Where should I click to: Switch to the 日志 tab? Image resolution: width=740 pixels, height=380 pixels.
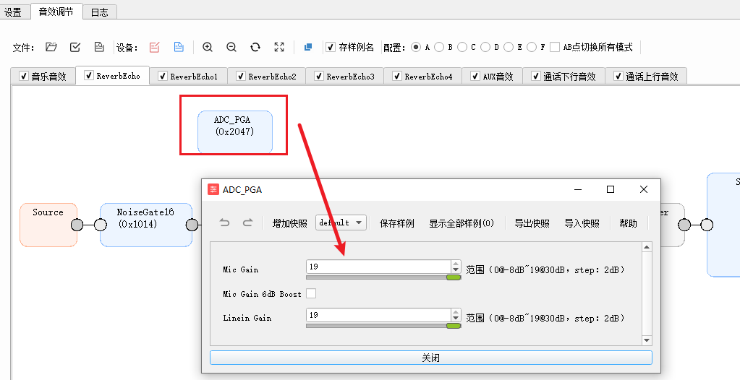(100, 12)
